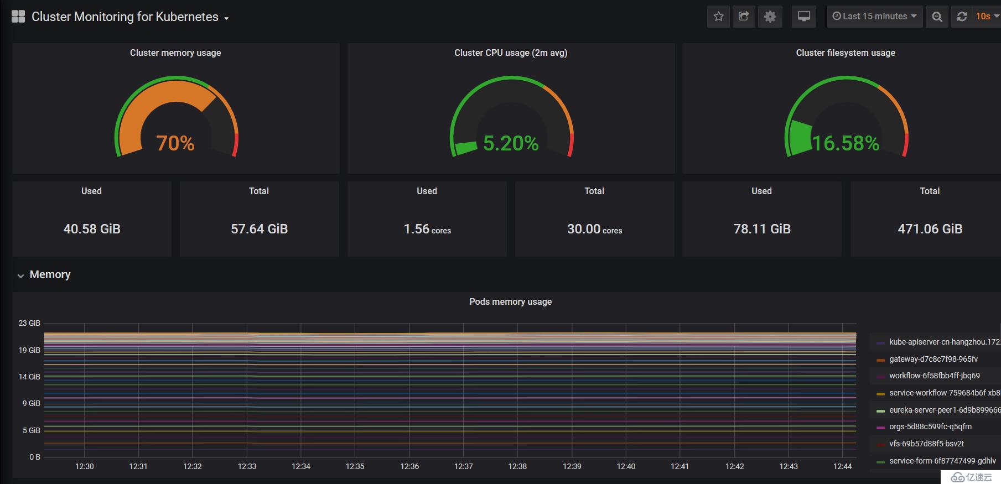Image resolution: width=1001 pixels, height=484 pixels.
Task: Toggle vfs-69b57d88f5-bsv2t legend series
Action: pos(926,444)
